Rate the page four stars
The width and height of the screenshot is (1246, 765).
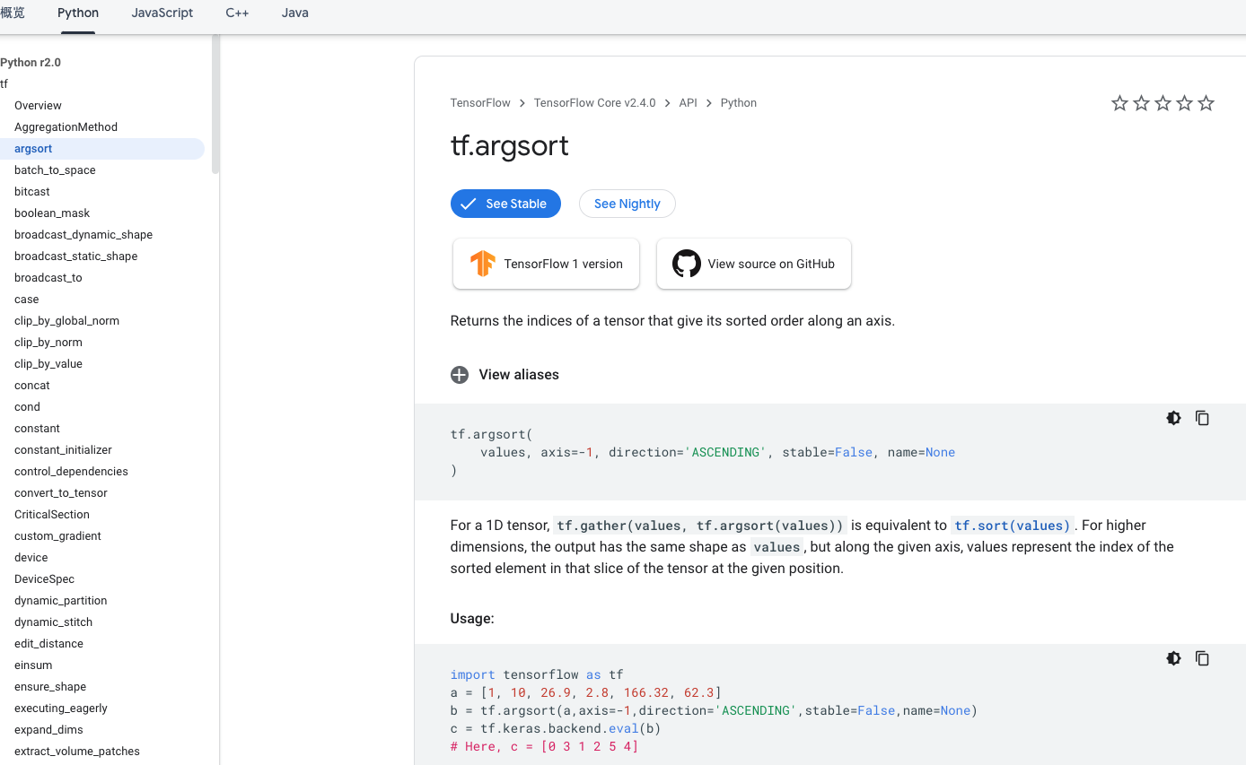coord(1184,103)
